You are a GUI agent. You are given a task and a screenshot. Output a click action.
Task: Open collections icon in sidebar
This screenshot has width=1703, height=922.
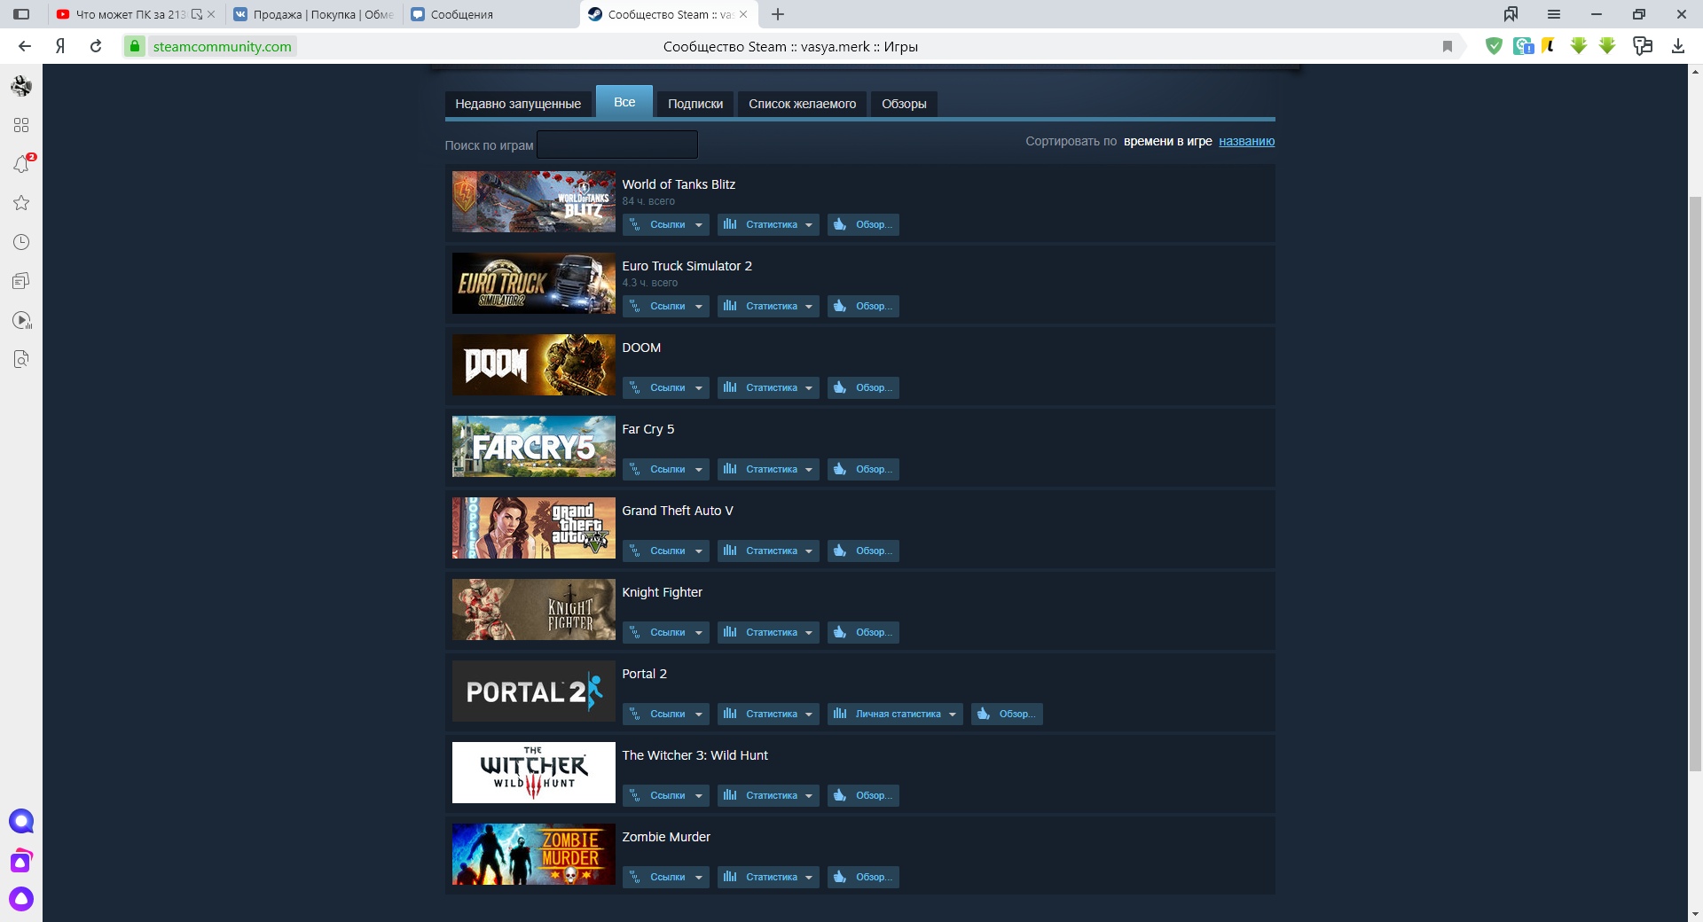(x=21, y=281)
